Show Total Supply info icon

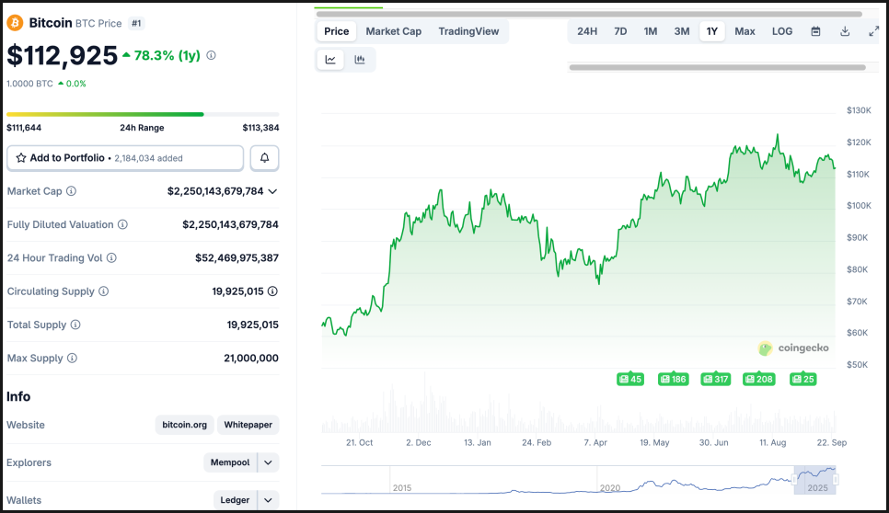click(75, 325)
